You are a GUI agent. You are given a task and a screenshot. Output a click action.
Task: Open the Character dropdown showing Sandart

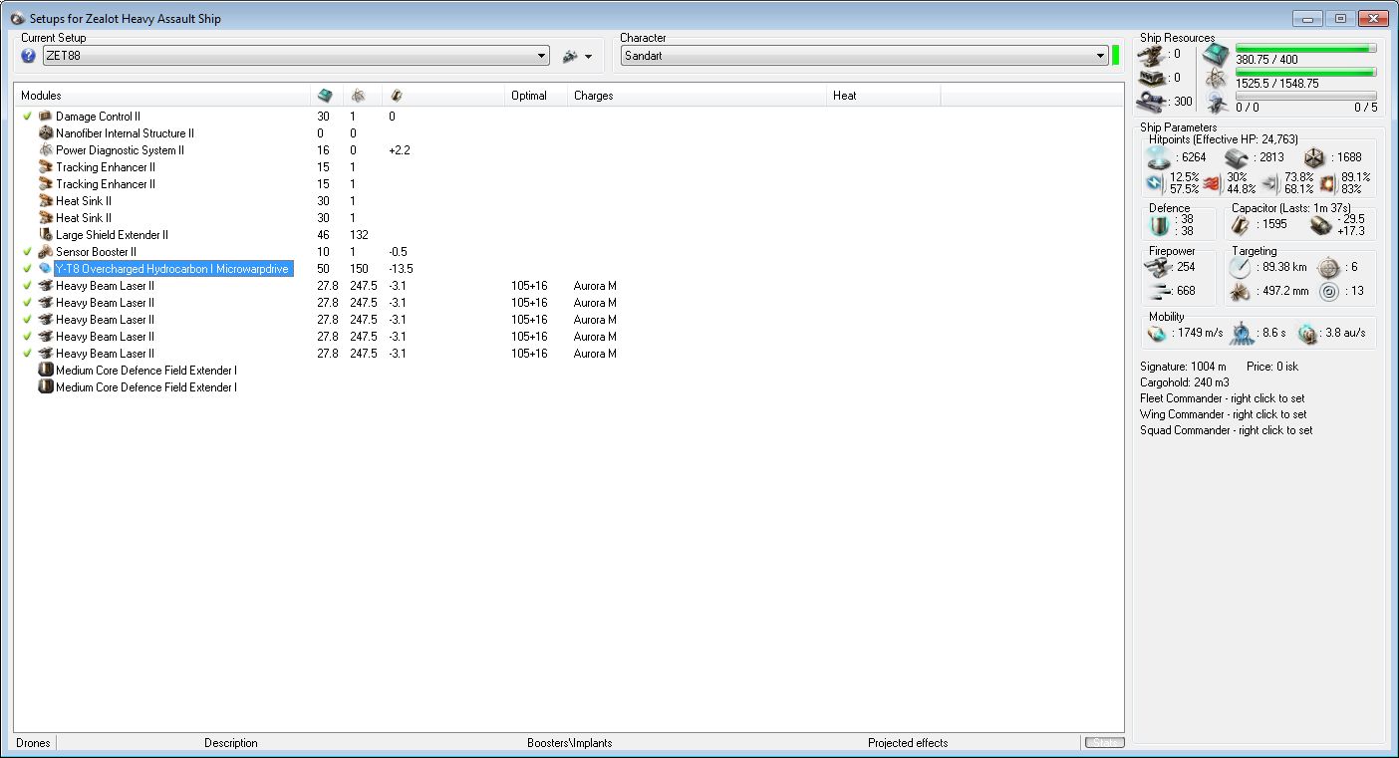pyautogui.click(x=864, y=56)
